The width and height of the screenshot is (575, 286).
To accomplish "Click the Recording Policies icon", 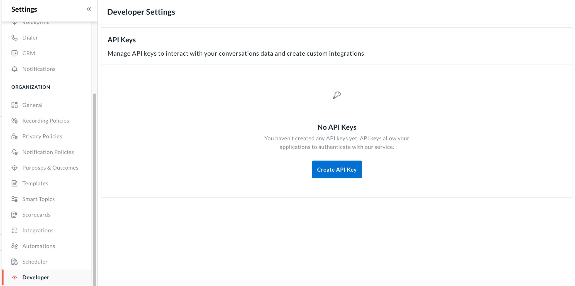I will pos(15,120).
